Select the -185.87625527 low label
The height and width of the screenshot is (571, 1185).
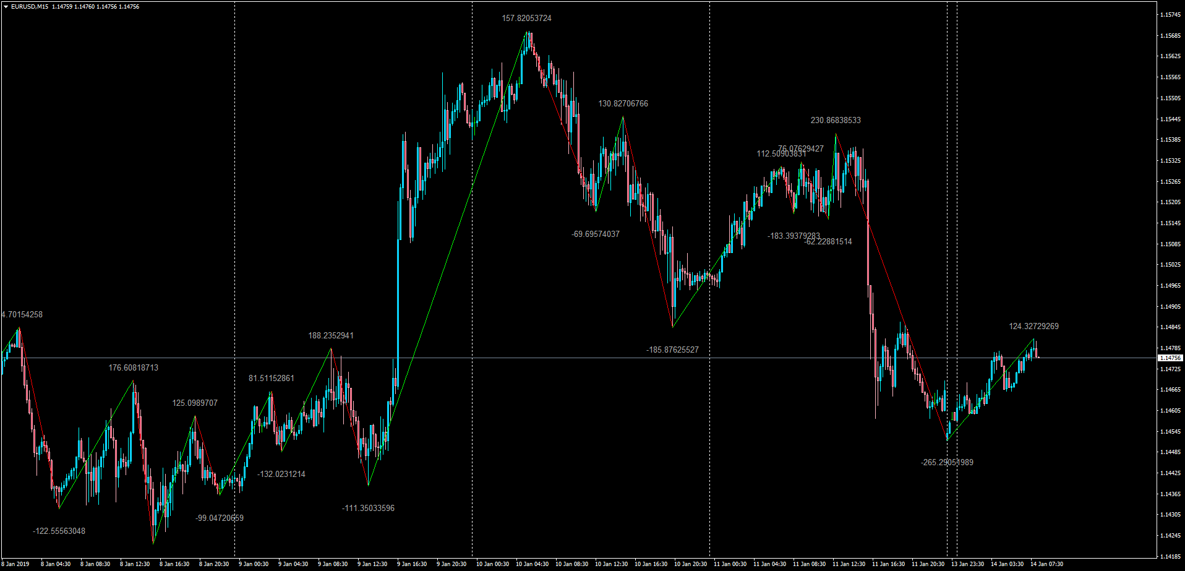point(672,350)
